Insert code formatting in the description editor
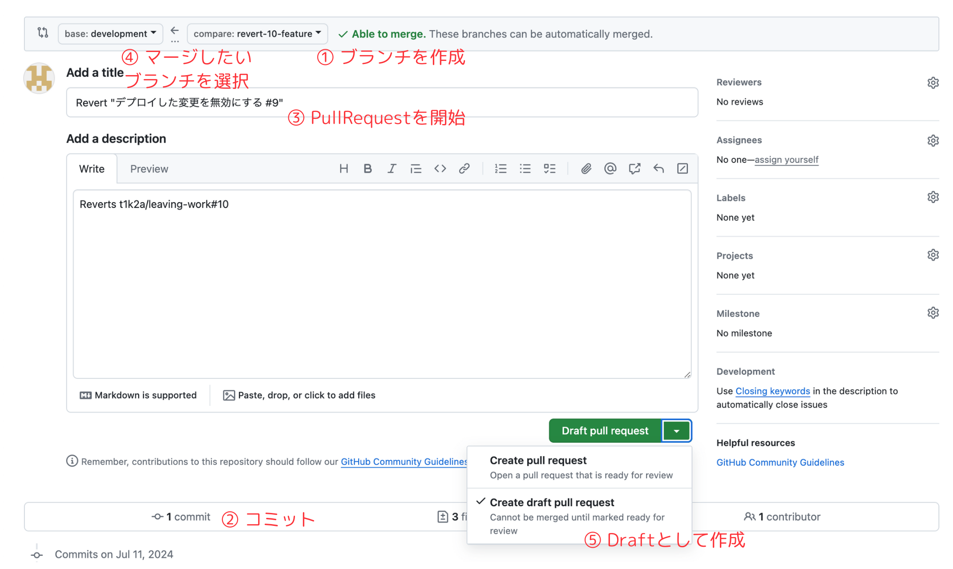Image resolution: width=953 pixels, height=569 pixels. (x=440, y=168)
